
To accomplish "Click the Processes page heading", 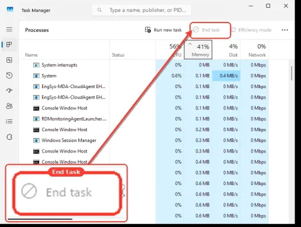I will point(37,30).
